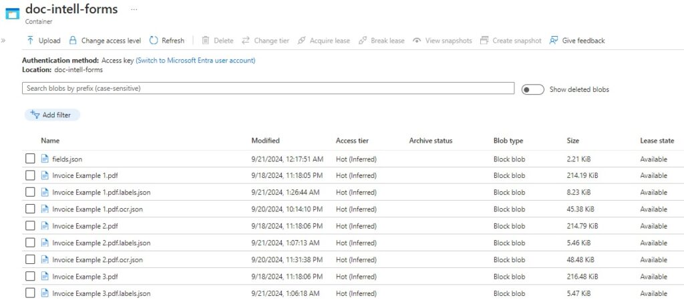This screenshot has height=300, width=684.
Task: Click file icon of Invoice Example 1.pdf.ocr.json
Action: pos(45,209)
